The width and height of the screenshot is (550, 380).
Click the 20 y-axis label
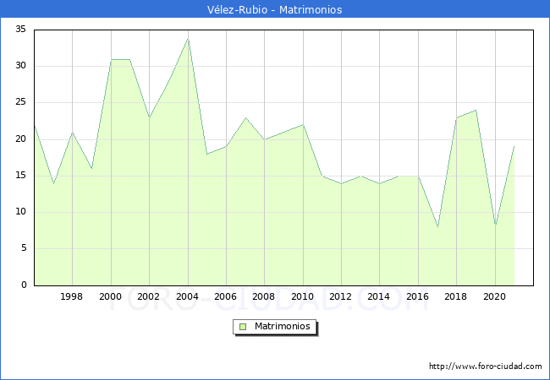coord(20,138)
